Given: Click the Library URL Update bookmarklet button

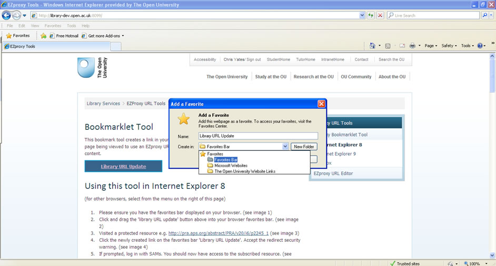Looking at the screenshot, I should (123, 166).
